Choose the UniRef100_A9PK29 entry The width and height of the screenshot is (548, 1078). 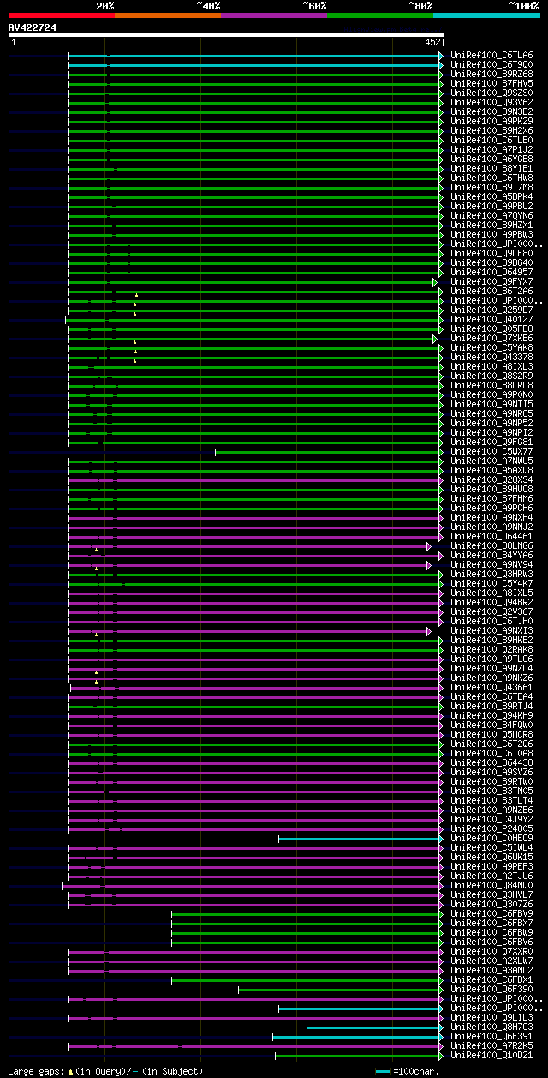click(x=491, y=121)
